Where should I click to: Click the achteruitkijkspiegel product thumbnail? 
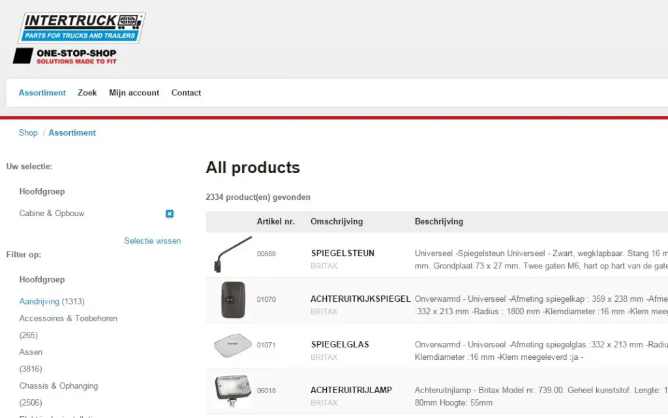pyautogui.click(x=232, y=300)
